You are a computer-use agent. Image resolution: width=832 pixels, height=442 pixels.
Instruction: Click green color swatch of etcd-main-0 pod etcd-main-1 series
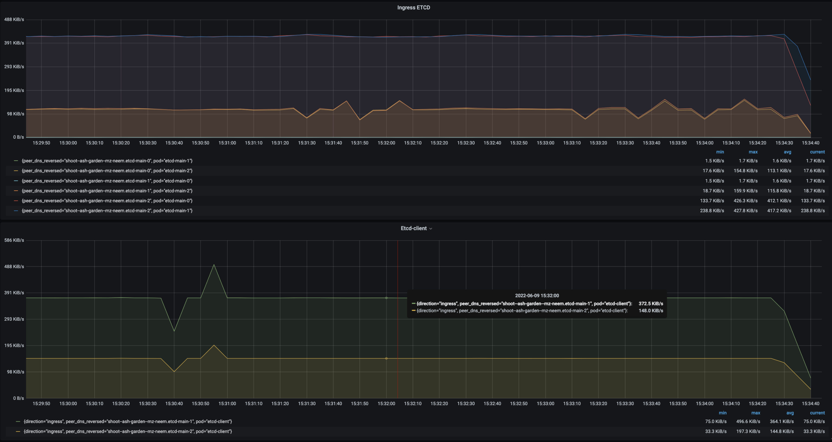point(16,161)
